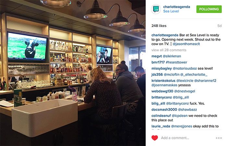Open the @jasonthomasclt mention in the caption
Screen dimensions: 227x146
pos(186,44)
